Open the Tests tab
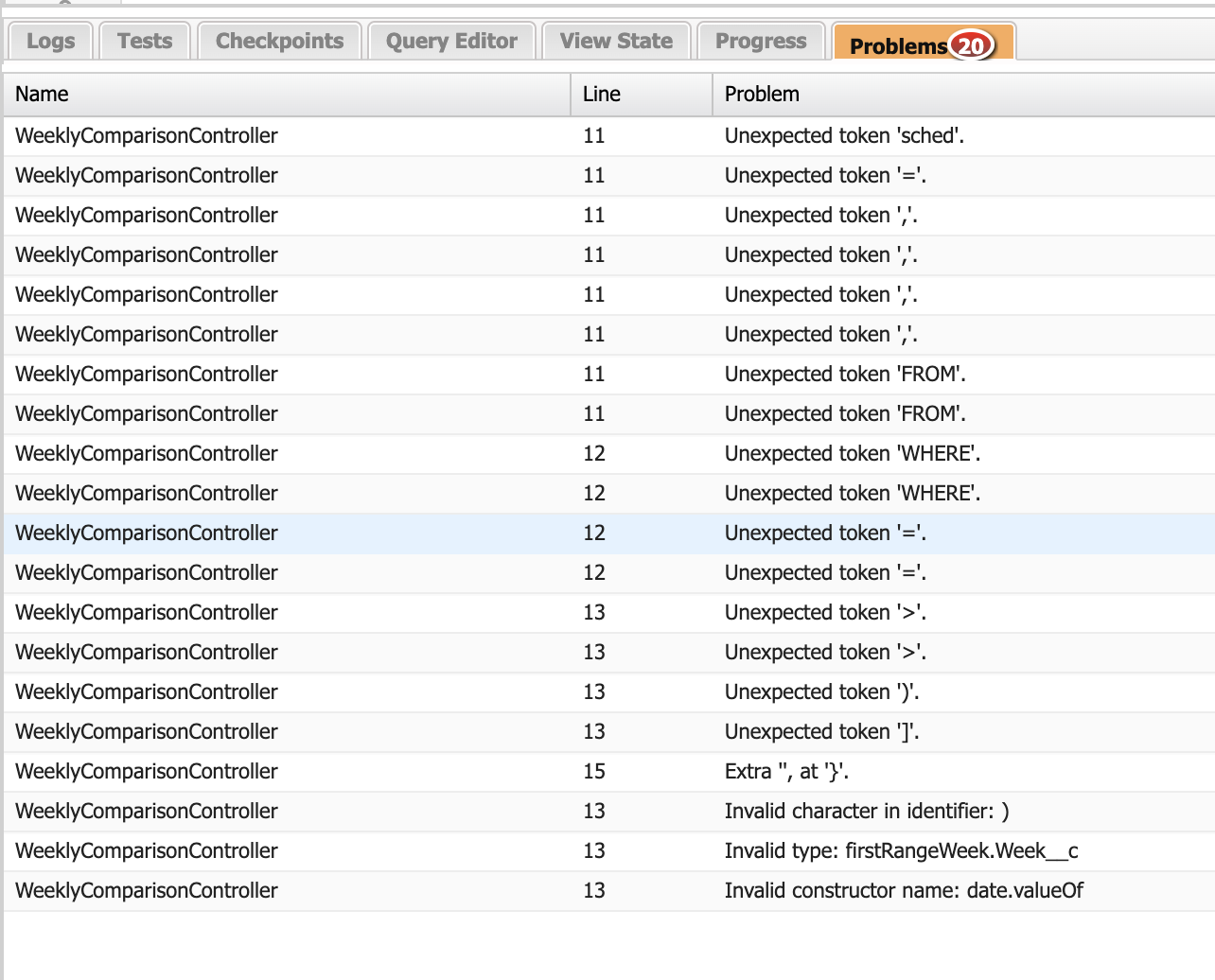Viewport: 1215px width, 980px height. click(x=145, y=42)
